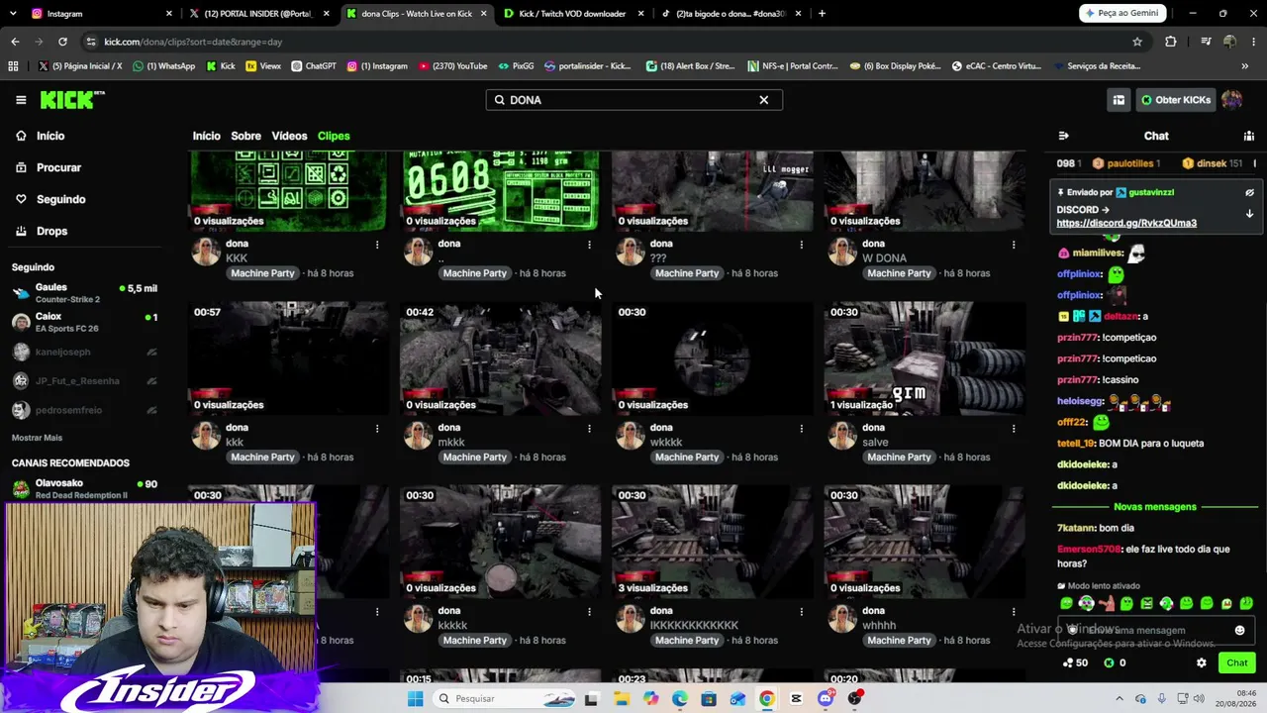
Task: Open the Gaules followed channel
Action: click(85, 293)
